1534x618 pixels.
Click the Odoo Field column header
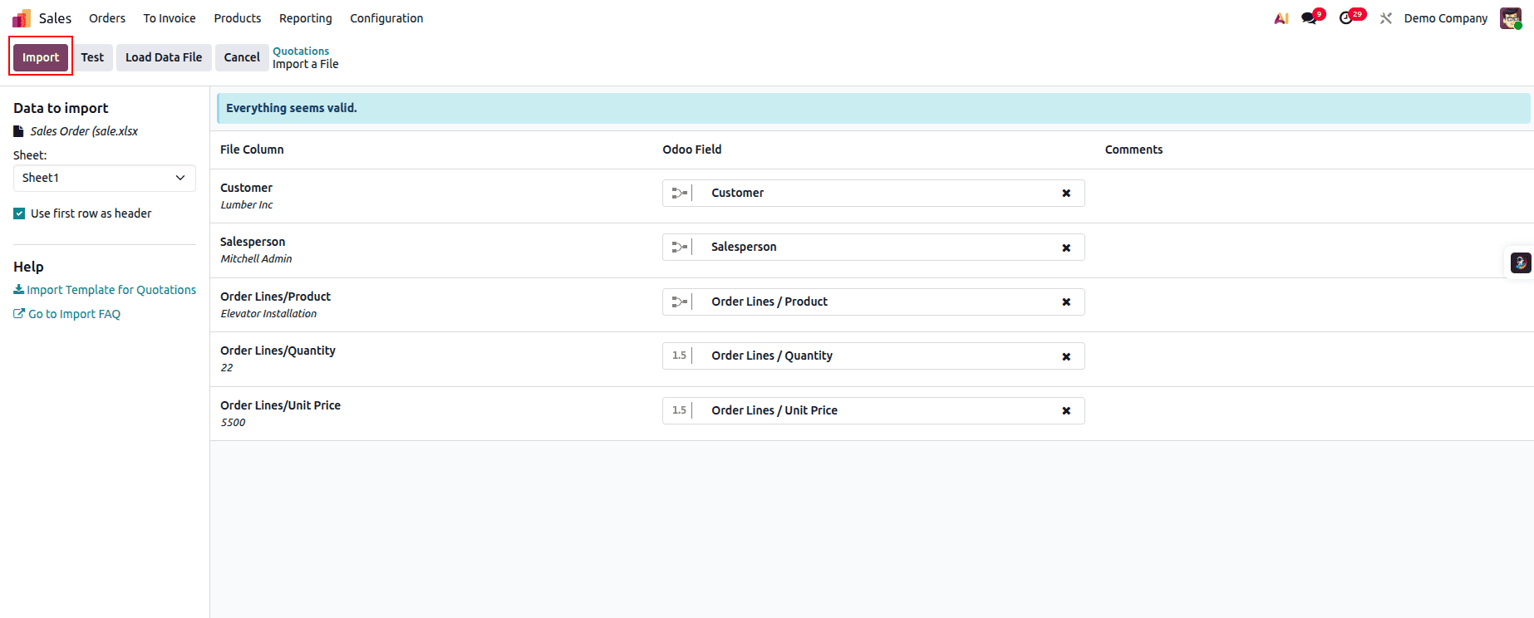coord(692,150)
